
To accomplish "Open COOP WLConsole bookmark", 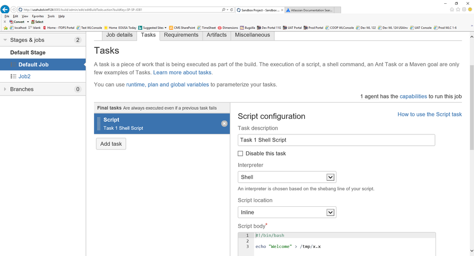I will (x=339, y=28).
